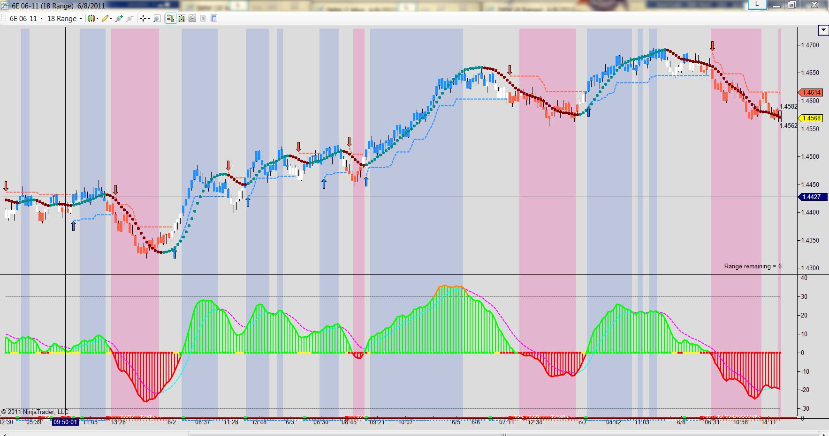
Task: Open the Data Series candles icon
Action: [182, 19]
